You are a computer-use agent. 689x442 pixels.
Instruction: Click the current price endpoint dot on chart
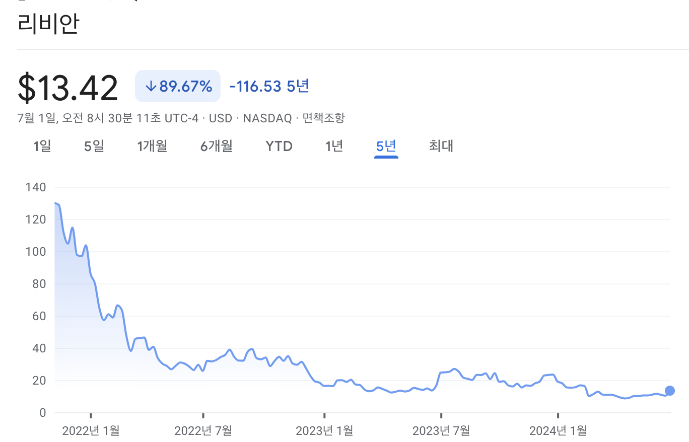670,391
